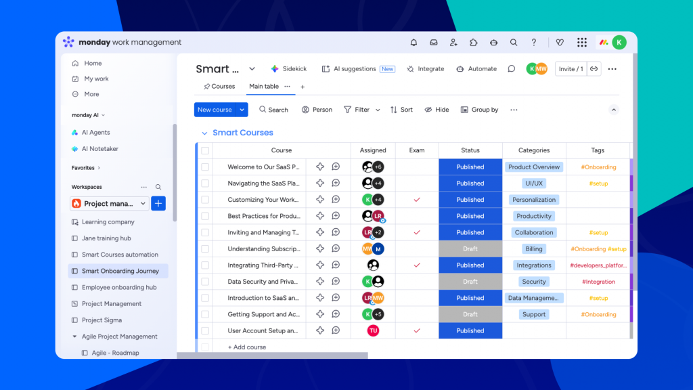Click the Automate button
This screenshot has width=693, height=390.
[x=477, y=69]
